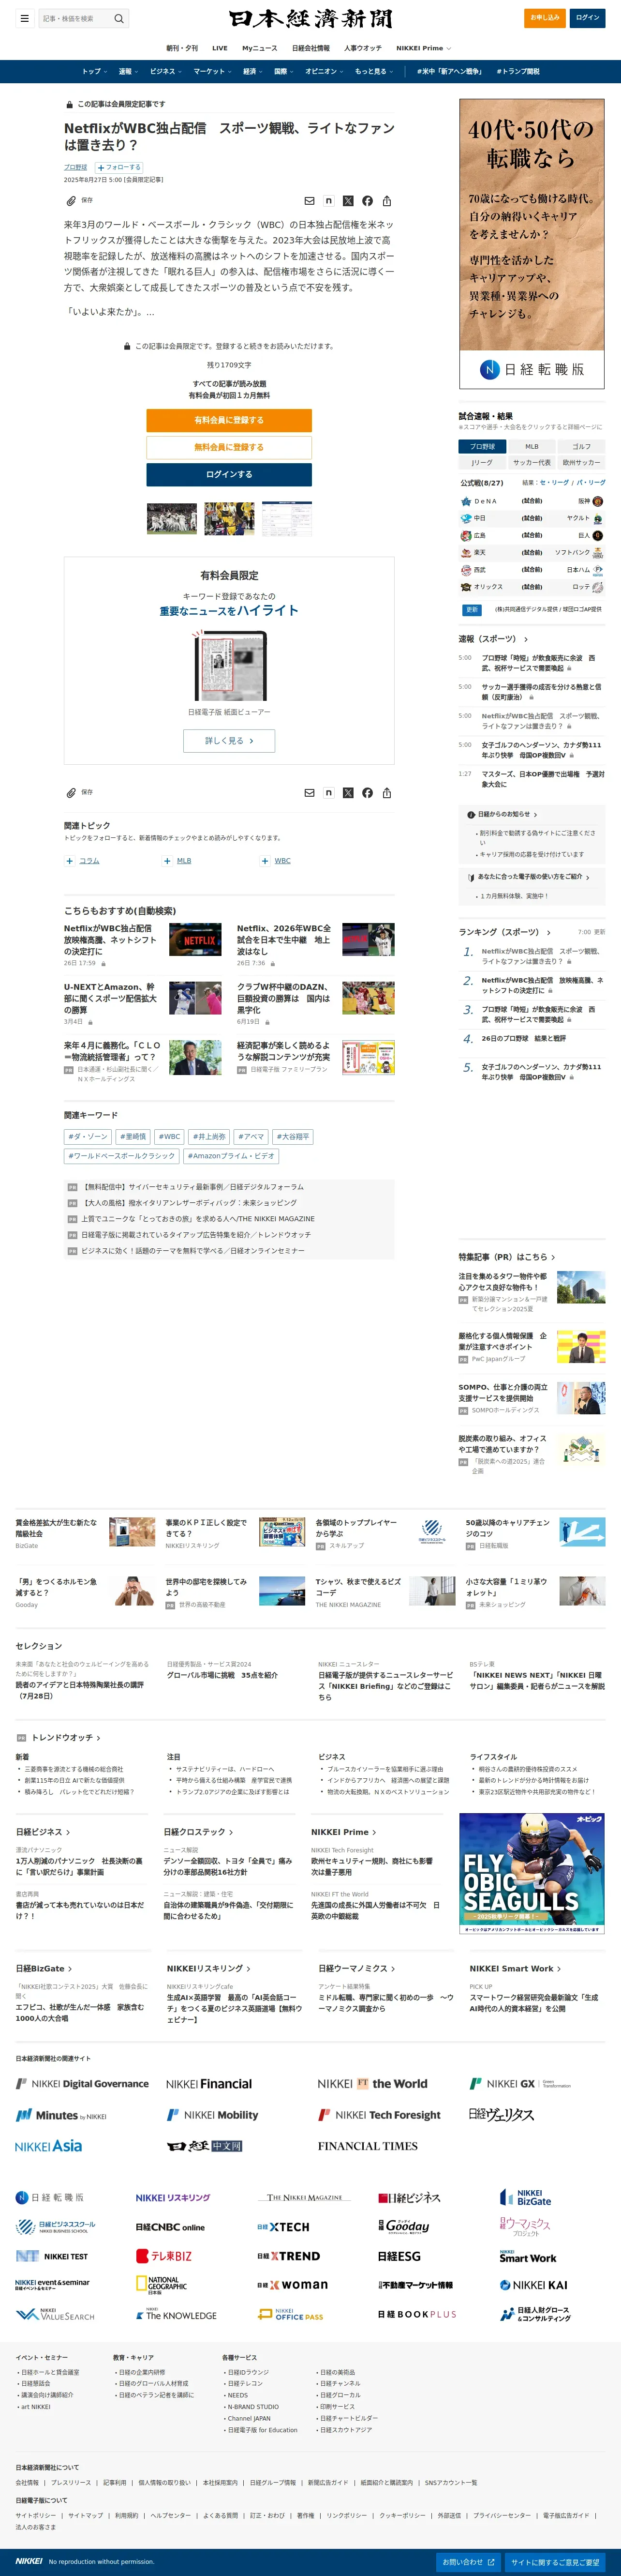Click the DeNA team logo
The width and height of the screenshot is (621, 2576).
(x=466, y=501)
